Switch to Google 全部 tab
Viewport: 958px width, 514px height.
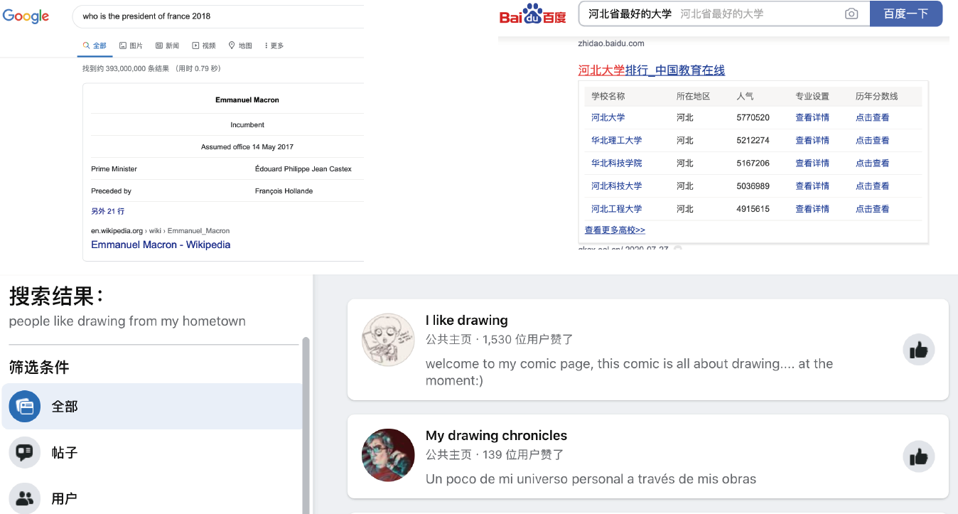click(95, 45)
